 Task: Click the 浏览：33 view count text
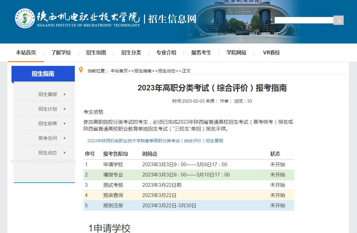pos(243,101)
